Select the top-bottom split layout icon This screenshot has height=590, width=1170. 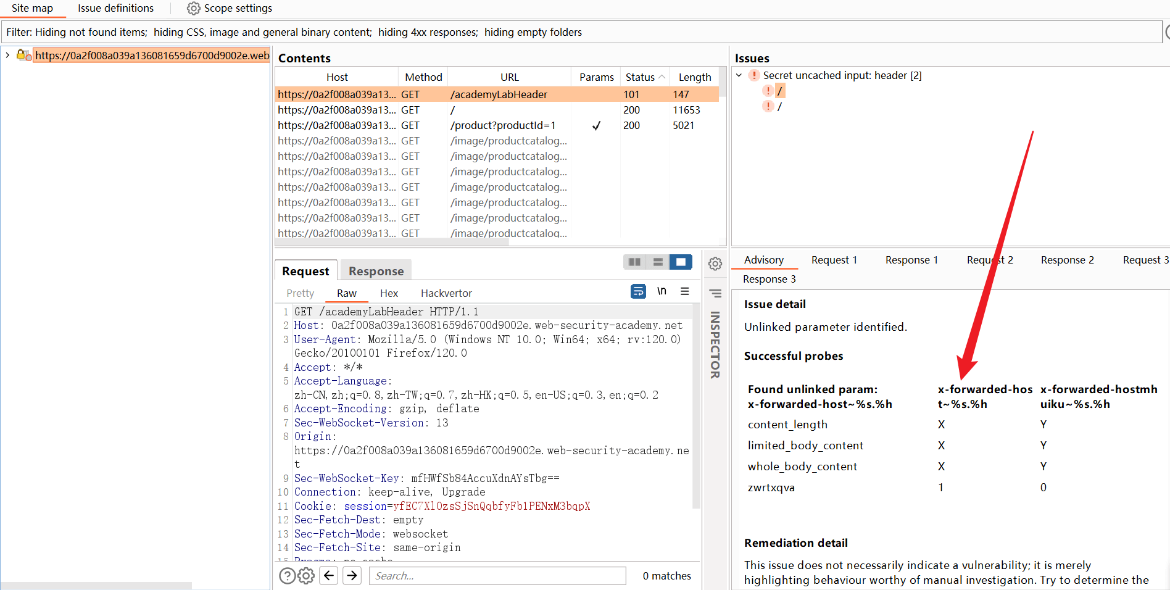658,262
